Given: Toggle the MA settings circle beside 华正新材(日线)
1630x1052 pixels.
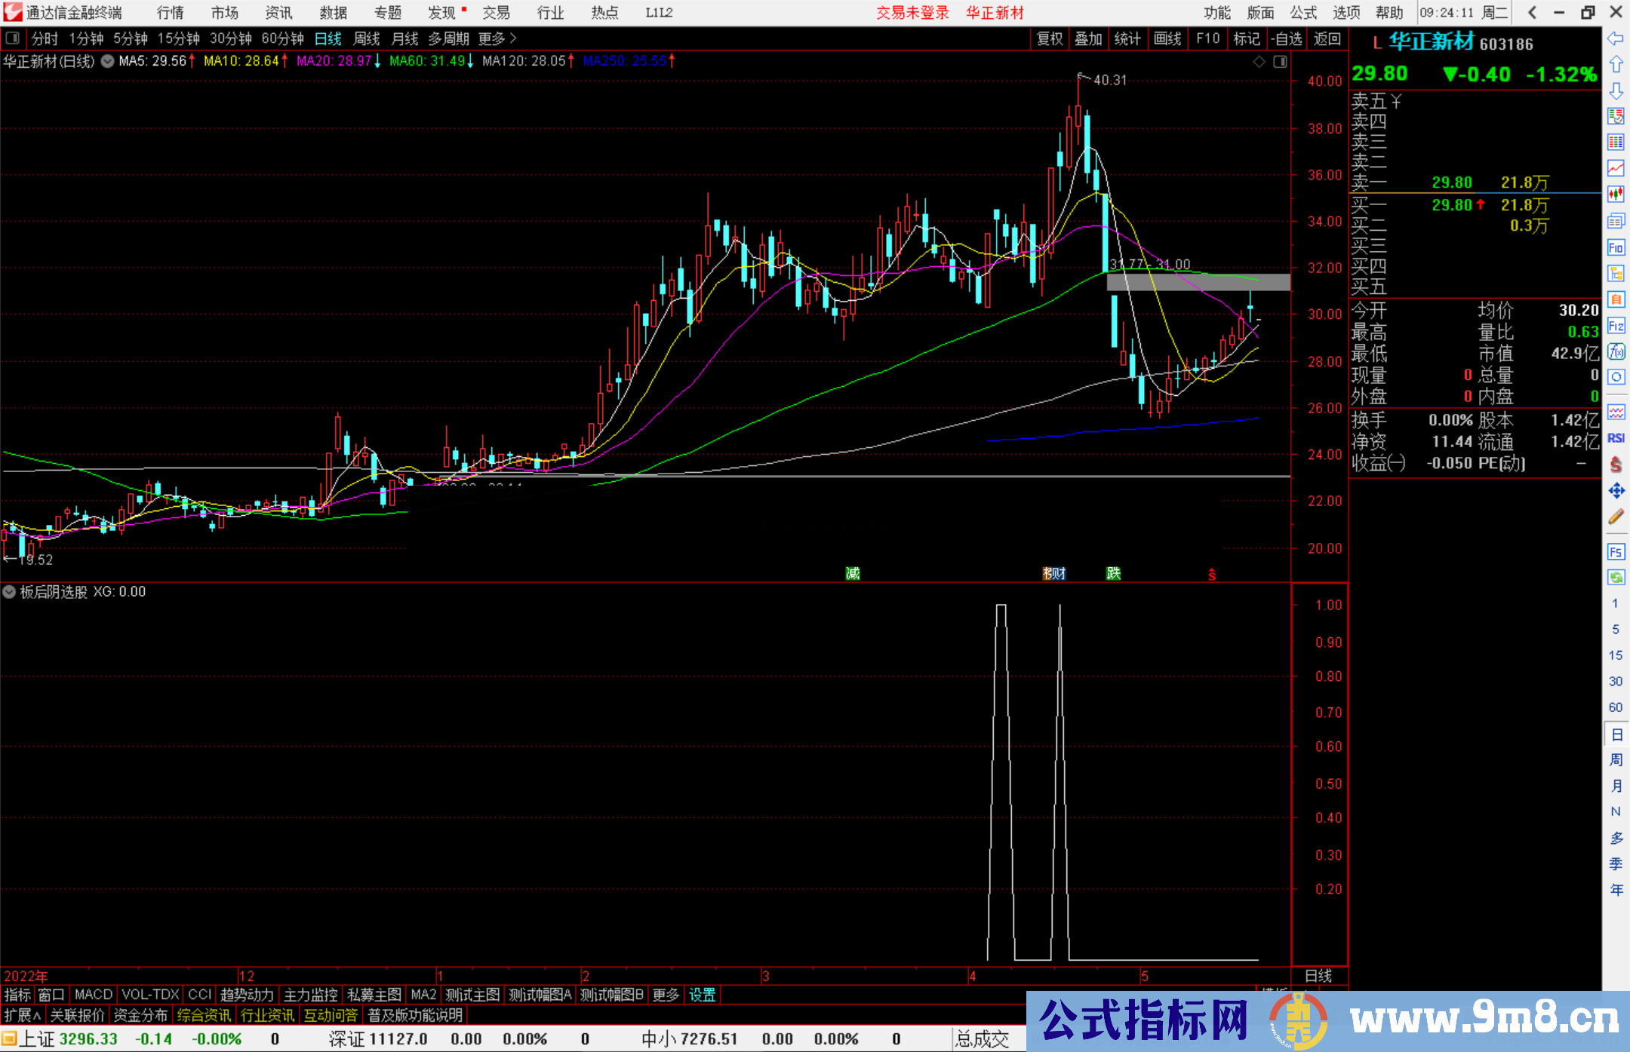Looking at the screenshot, I should 108,61.
